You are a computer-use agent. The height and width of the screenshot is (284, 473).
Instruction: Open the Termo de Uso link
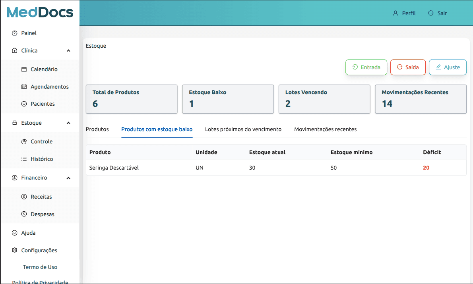pyautogui.click(x=40, y=267)
